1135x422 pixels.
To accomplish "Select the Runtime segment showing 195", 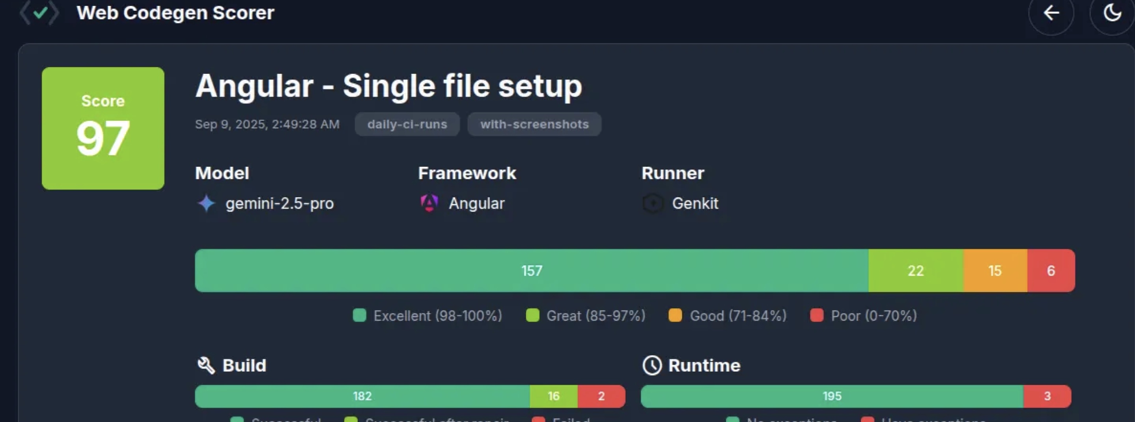I will (x=832, y=396).
